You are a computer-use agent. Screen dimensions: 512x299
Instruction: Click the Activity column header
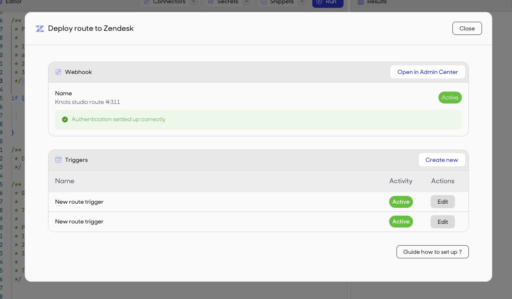tap(401, 181)
